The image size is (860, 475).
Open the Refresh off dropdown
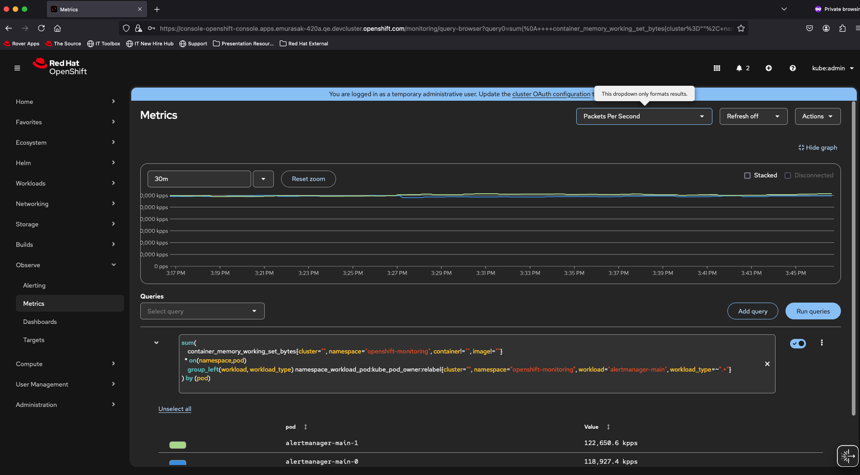[753, 117]
